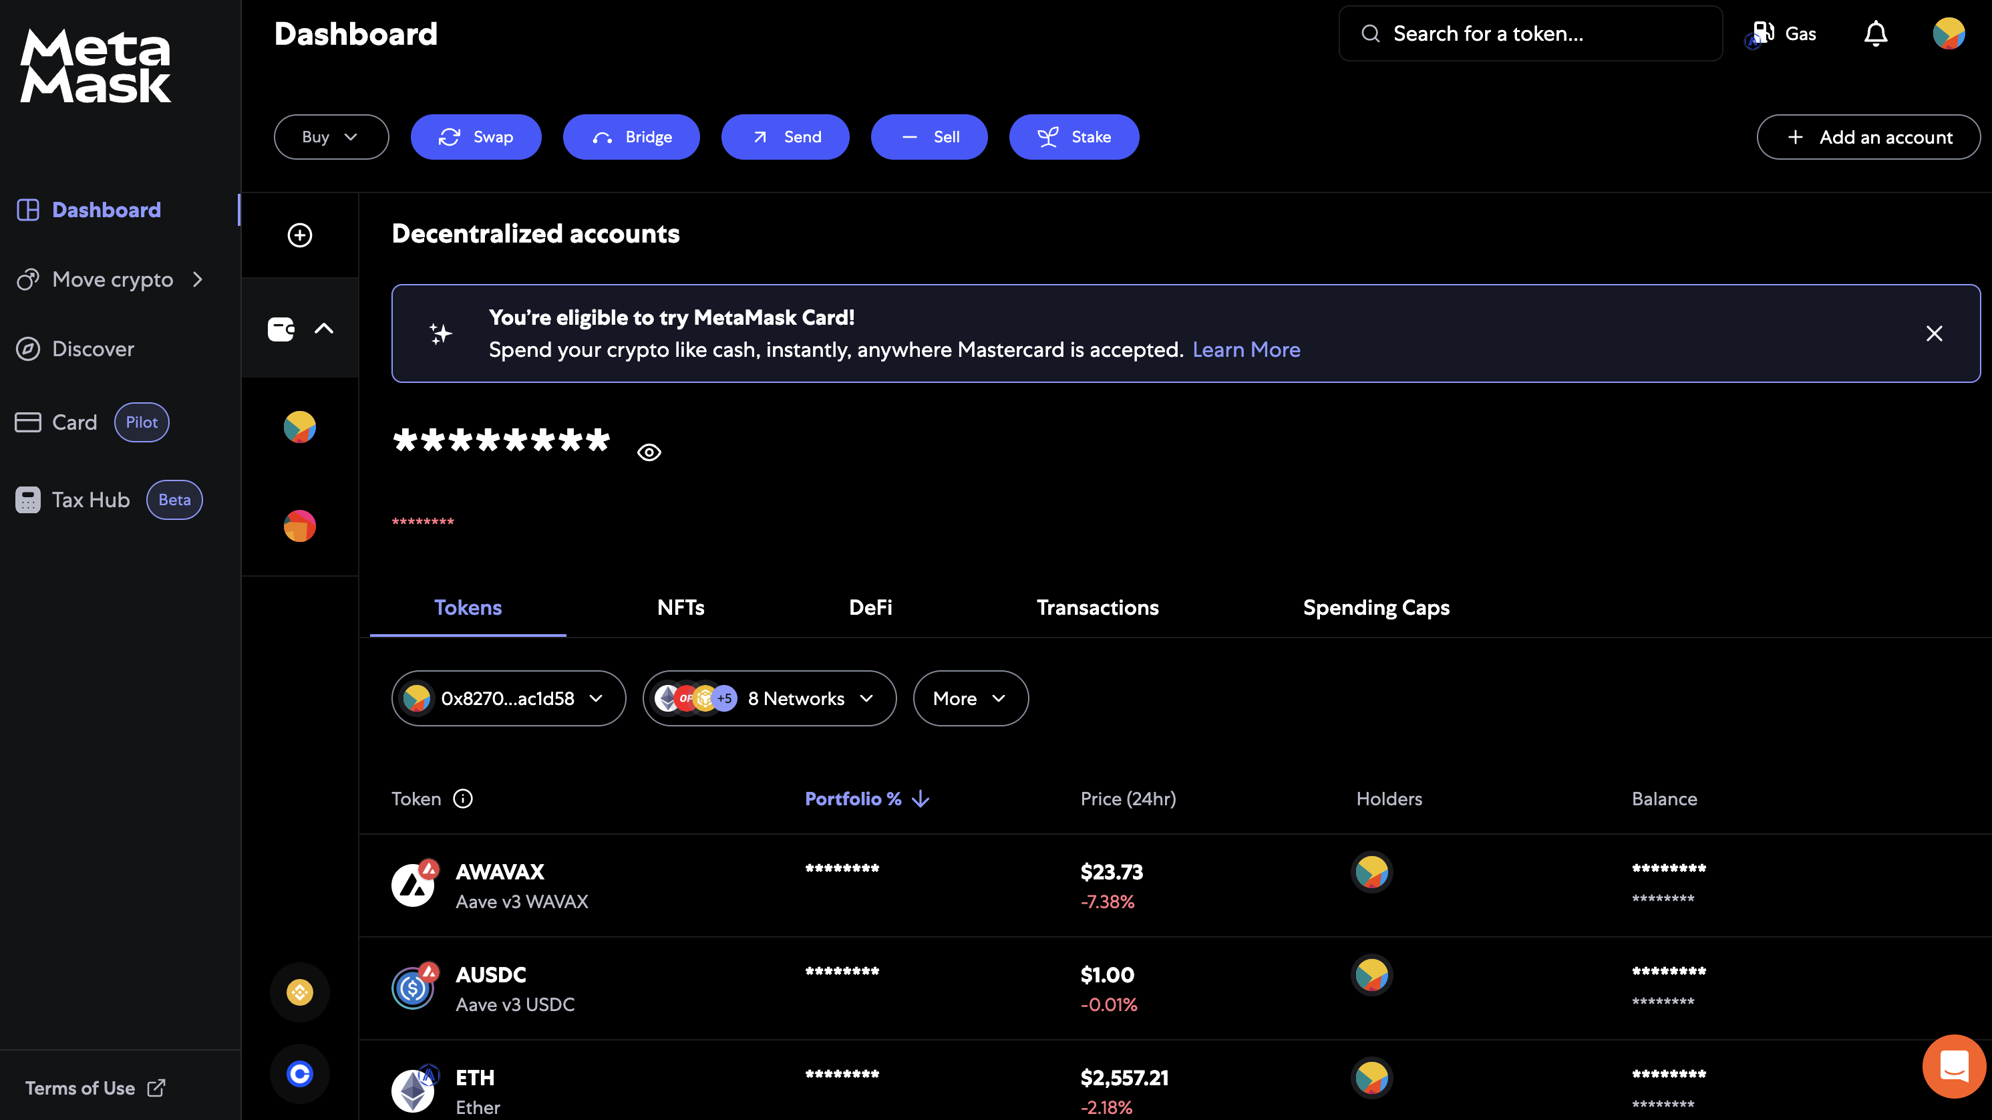The height and width of the screenshot is (1120, 1992).
Task: Click the holder avatar in AWAVAX row
Action: pos(1372,873)
